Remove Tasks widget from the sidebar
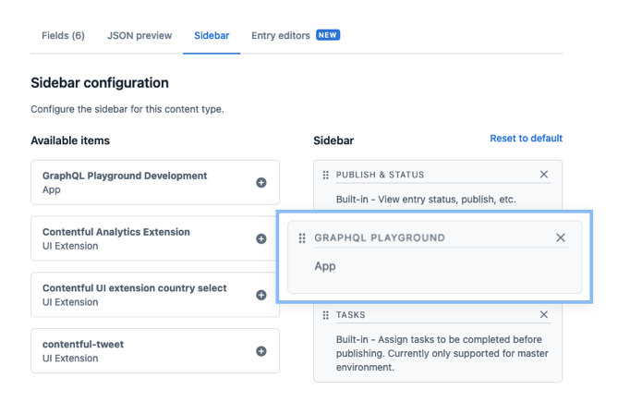 pyautogui.click(x=544, y=314)
